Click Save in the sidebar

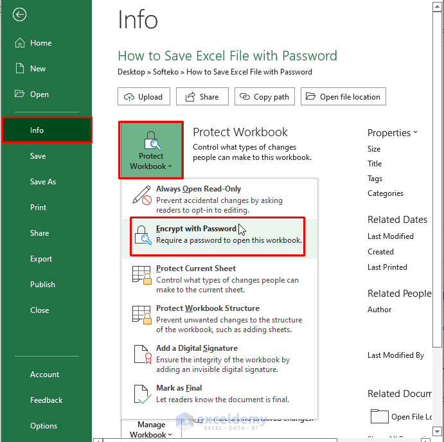click(46, 155)
